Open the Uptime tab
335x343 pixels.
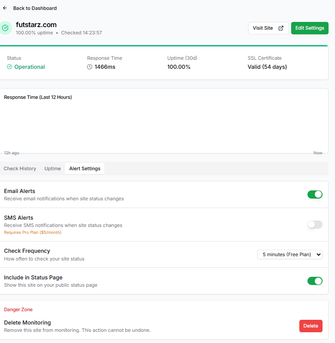[x=52, y=168]
